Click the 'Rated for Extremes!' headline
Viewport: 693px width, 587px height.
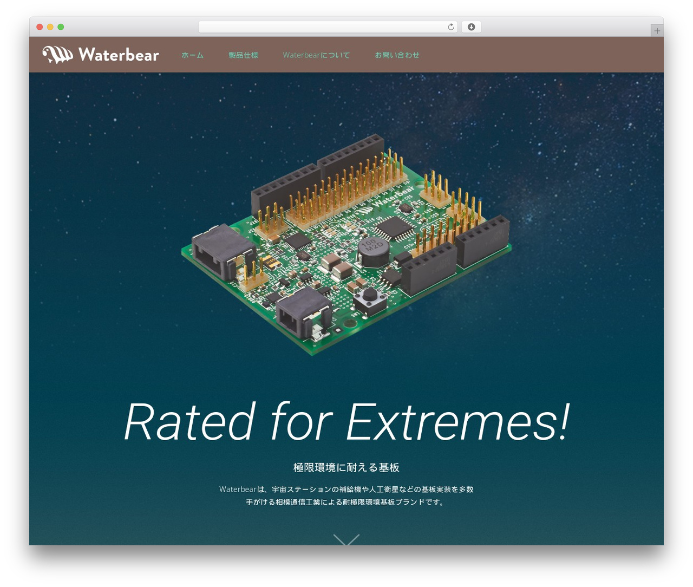(x=346, y=422)
